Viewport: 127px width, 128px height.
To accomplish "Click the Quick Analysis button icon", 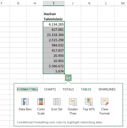I will (x=68, y=78).
